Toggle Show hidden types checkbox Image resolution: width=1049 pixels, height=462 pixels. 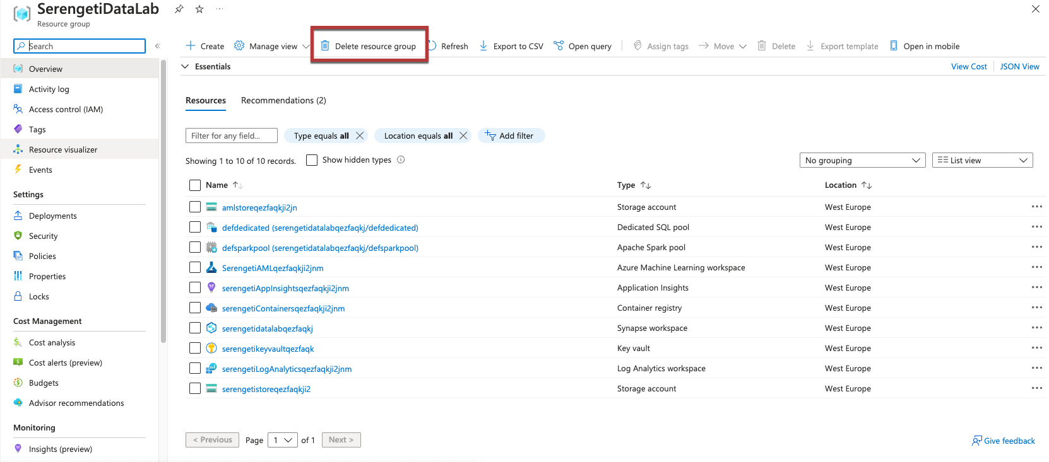312,160
